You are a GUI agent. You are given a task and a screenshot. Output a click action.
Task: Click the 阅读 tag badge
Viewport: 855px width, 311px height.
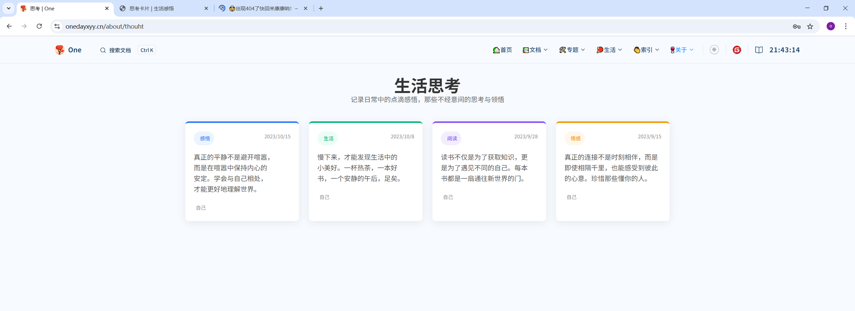[451, 138]
